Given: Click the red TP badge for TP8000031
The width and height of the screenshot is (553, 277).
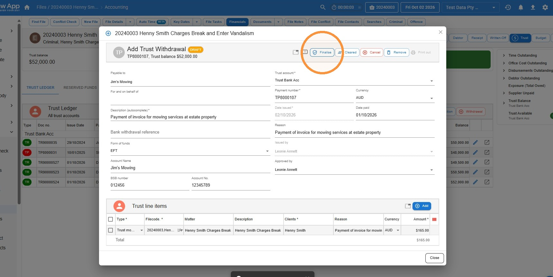Looking at the screenshot, I should click(27, 152).
